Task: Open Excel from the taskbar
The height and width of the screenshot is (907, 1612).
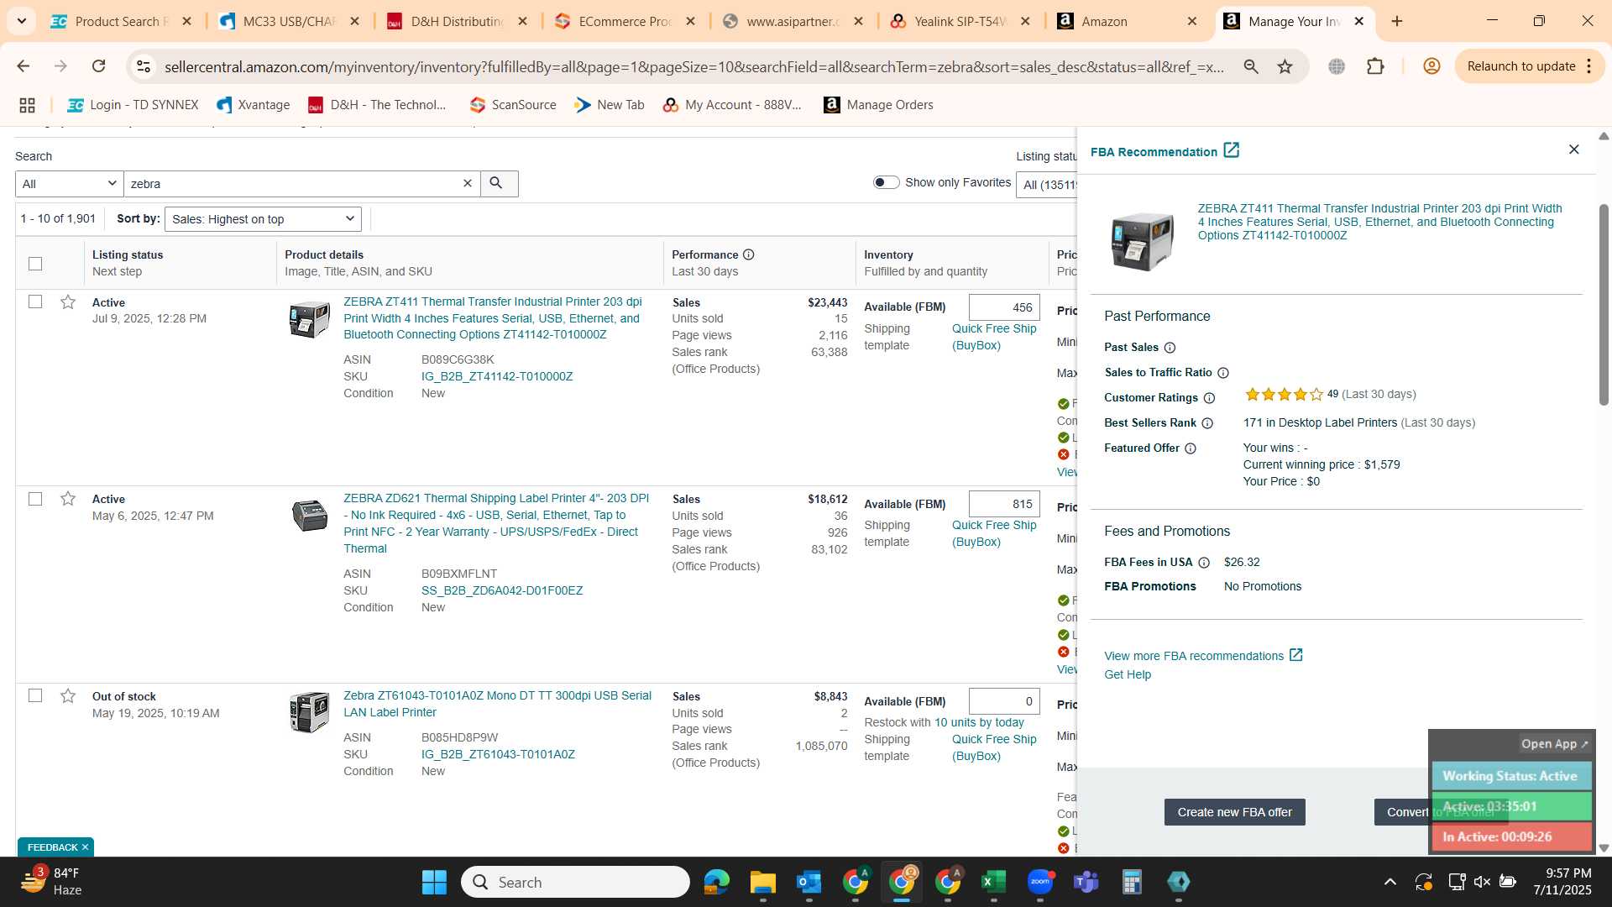Action: click(993, 882)
